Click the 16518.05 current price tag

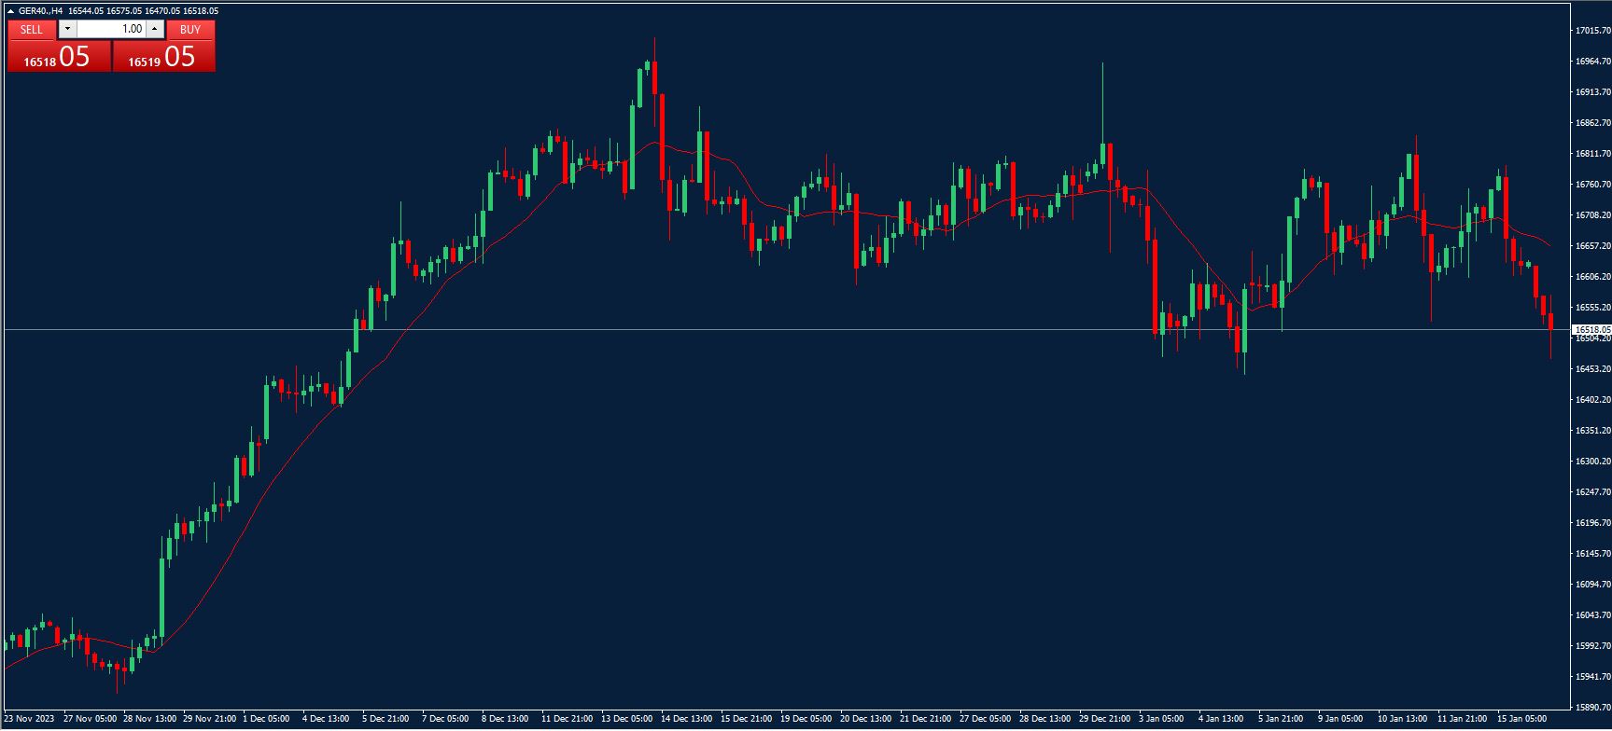[x=1591, y=329]
